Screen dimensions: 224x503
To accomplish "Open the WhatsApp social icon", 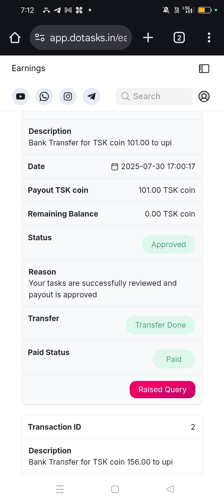I will [44, 96].
